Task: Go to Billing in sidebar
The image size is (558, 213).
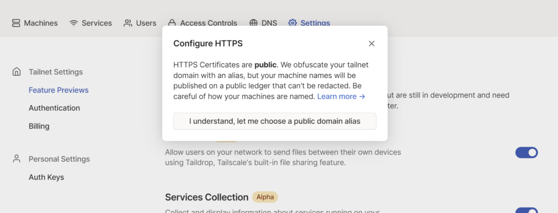Action: pyautogui.click(x=39, y=126)
